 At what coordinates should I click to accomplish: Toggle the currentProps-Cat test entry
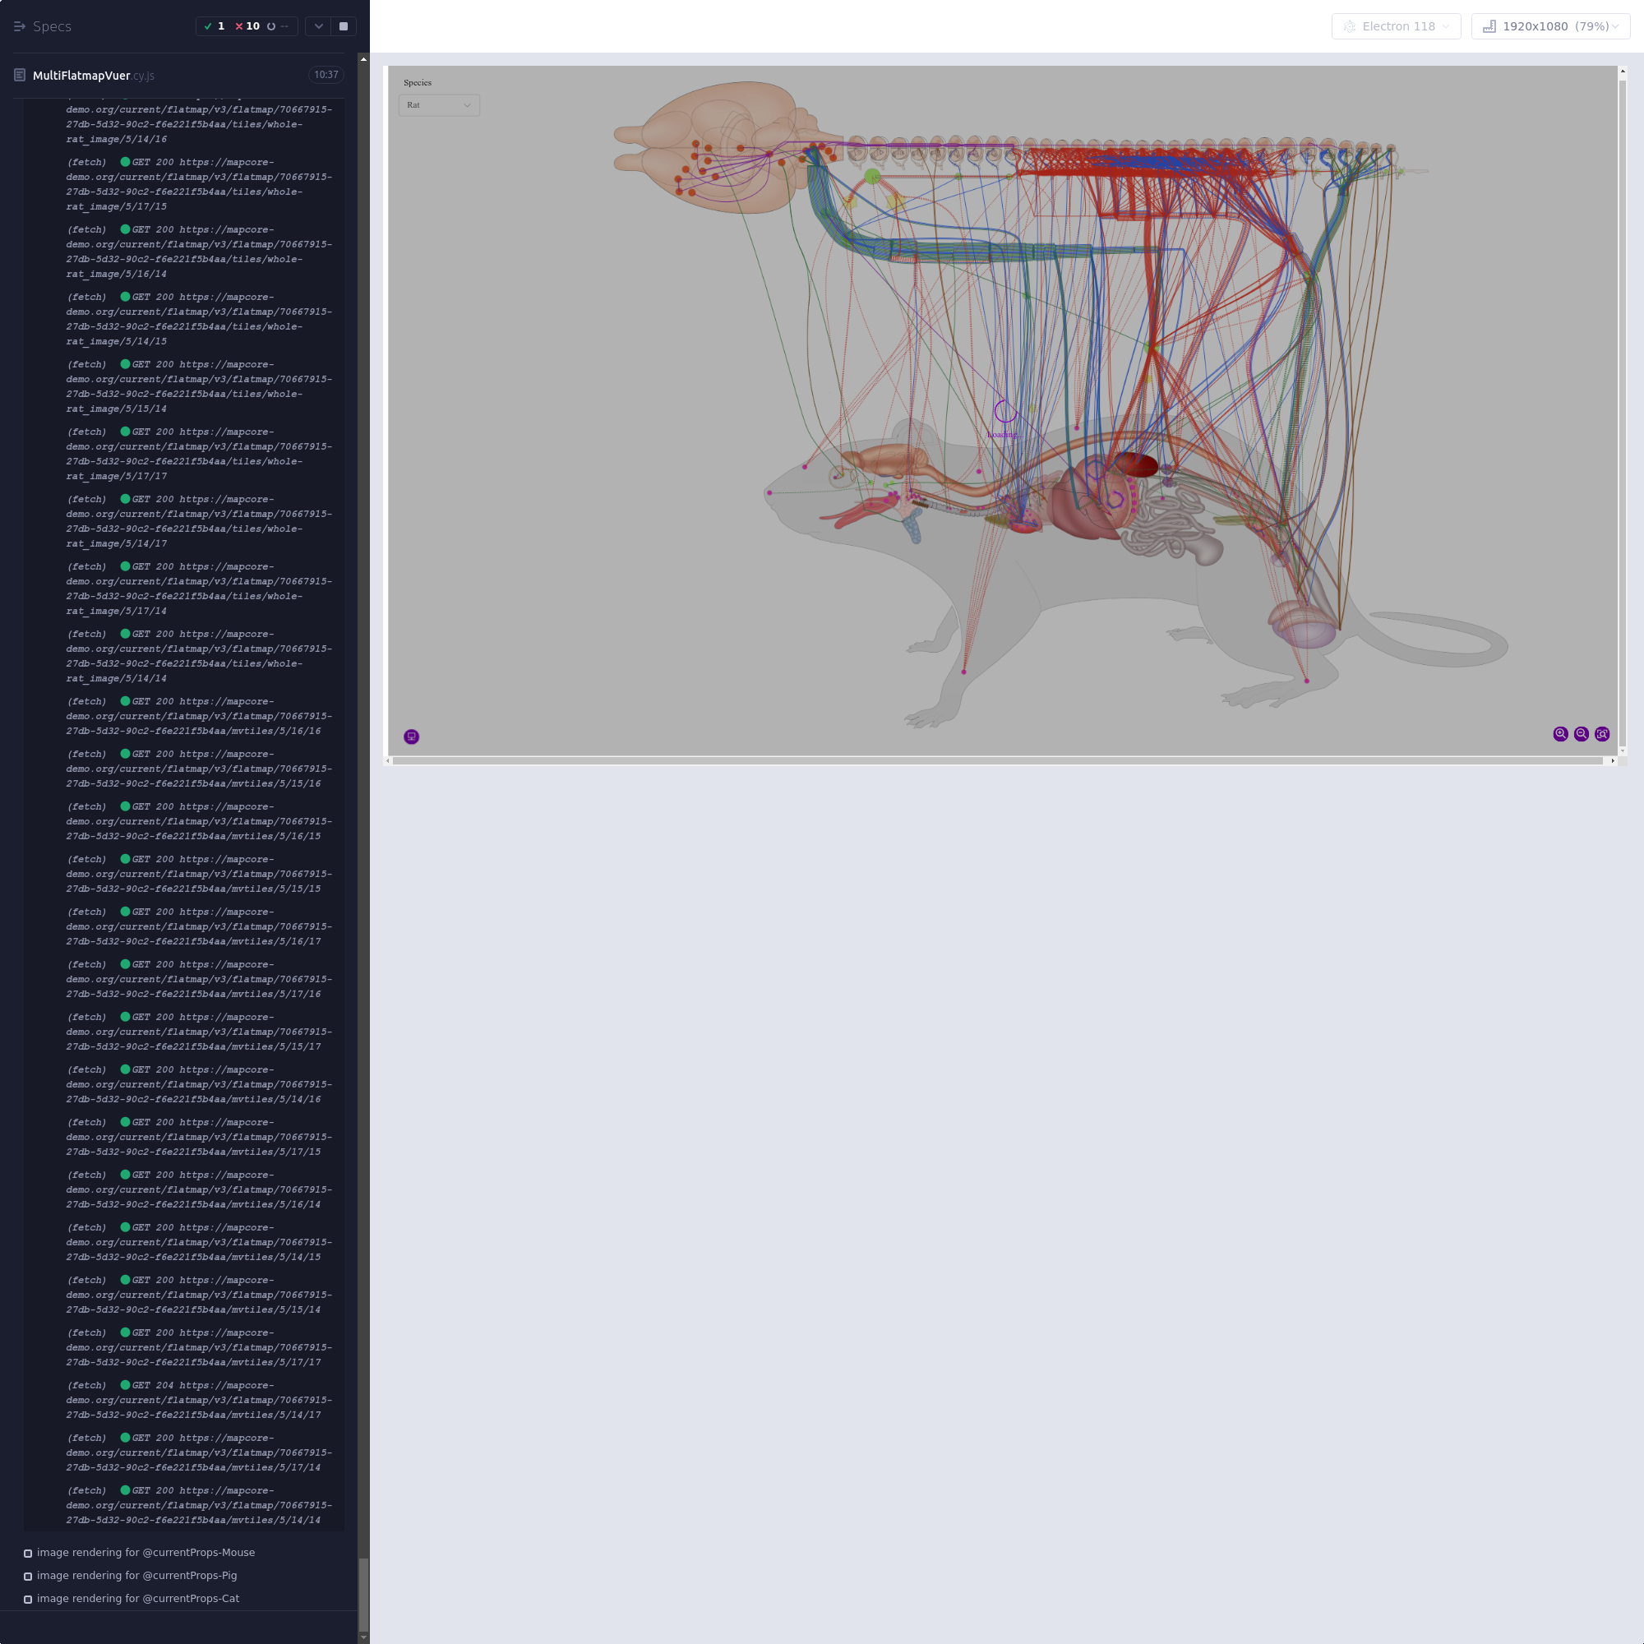point(138,1598)
